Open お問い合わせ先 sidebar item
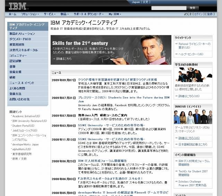The height and width of the screenshot is (196, 222). (28, 99)
